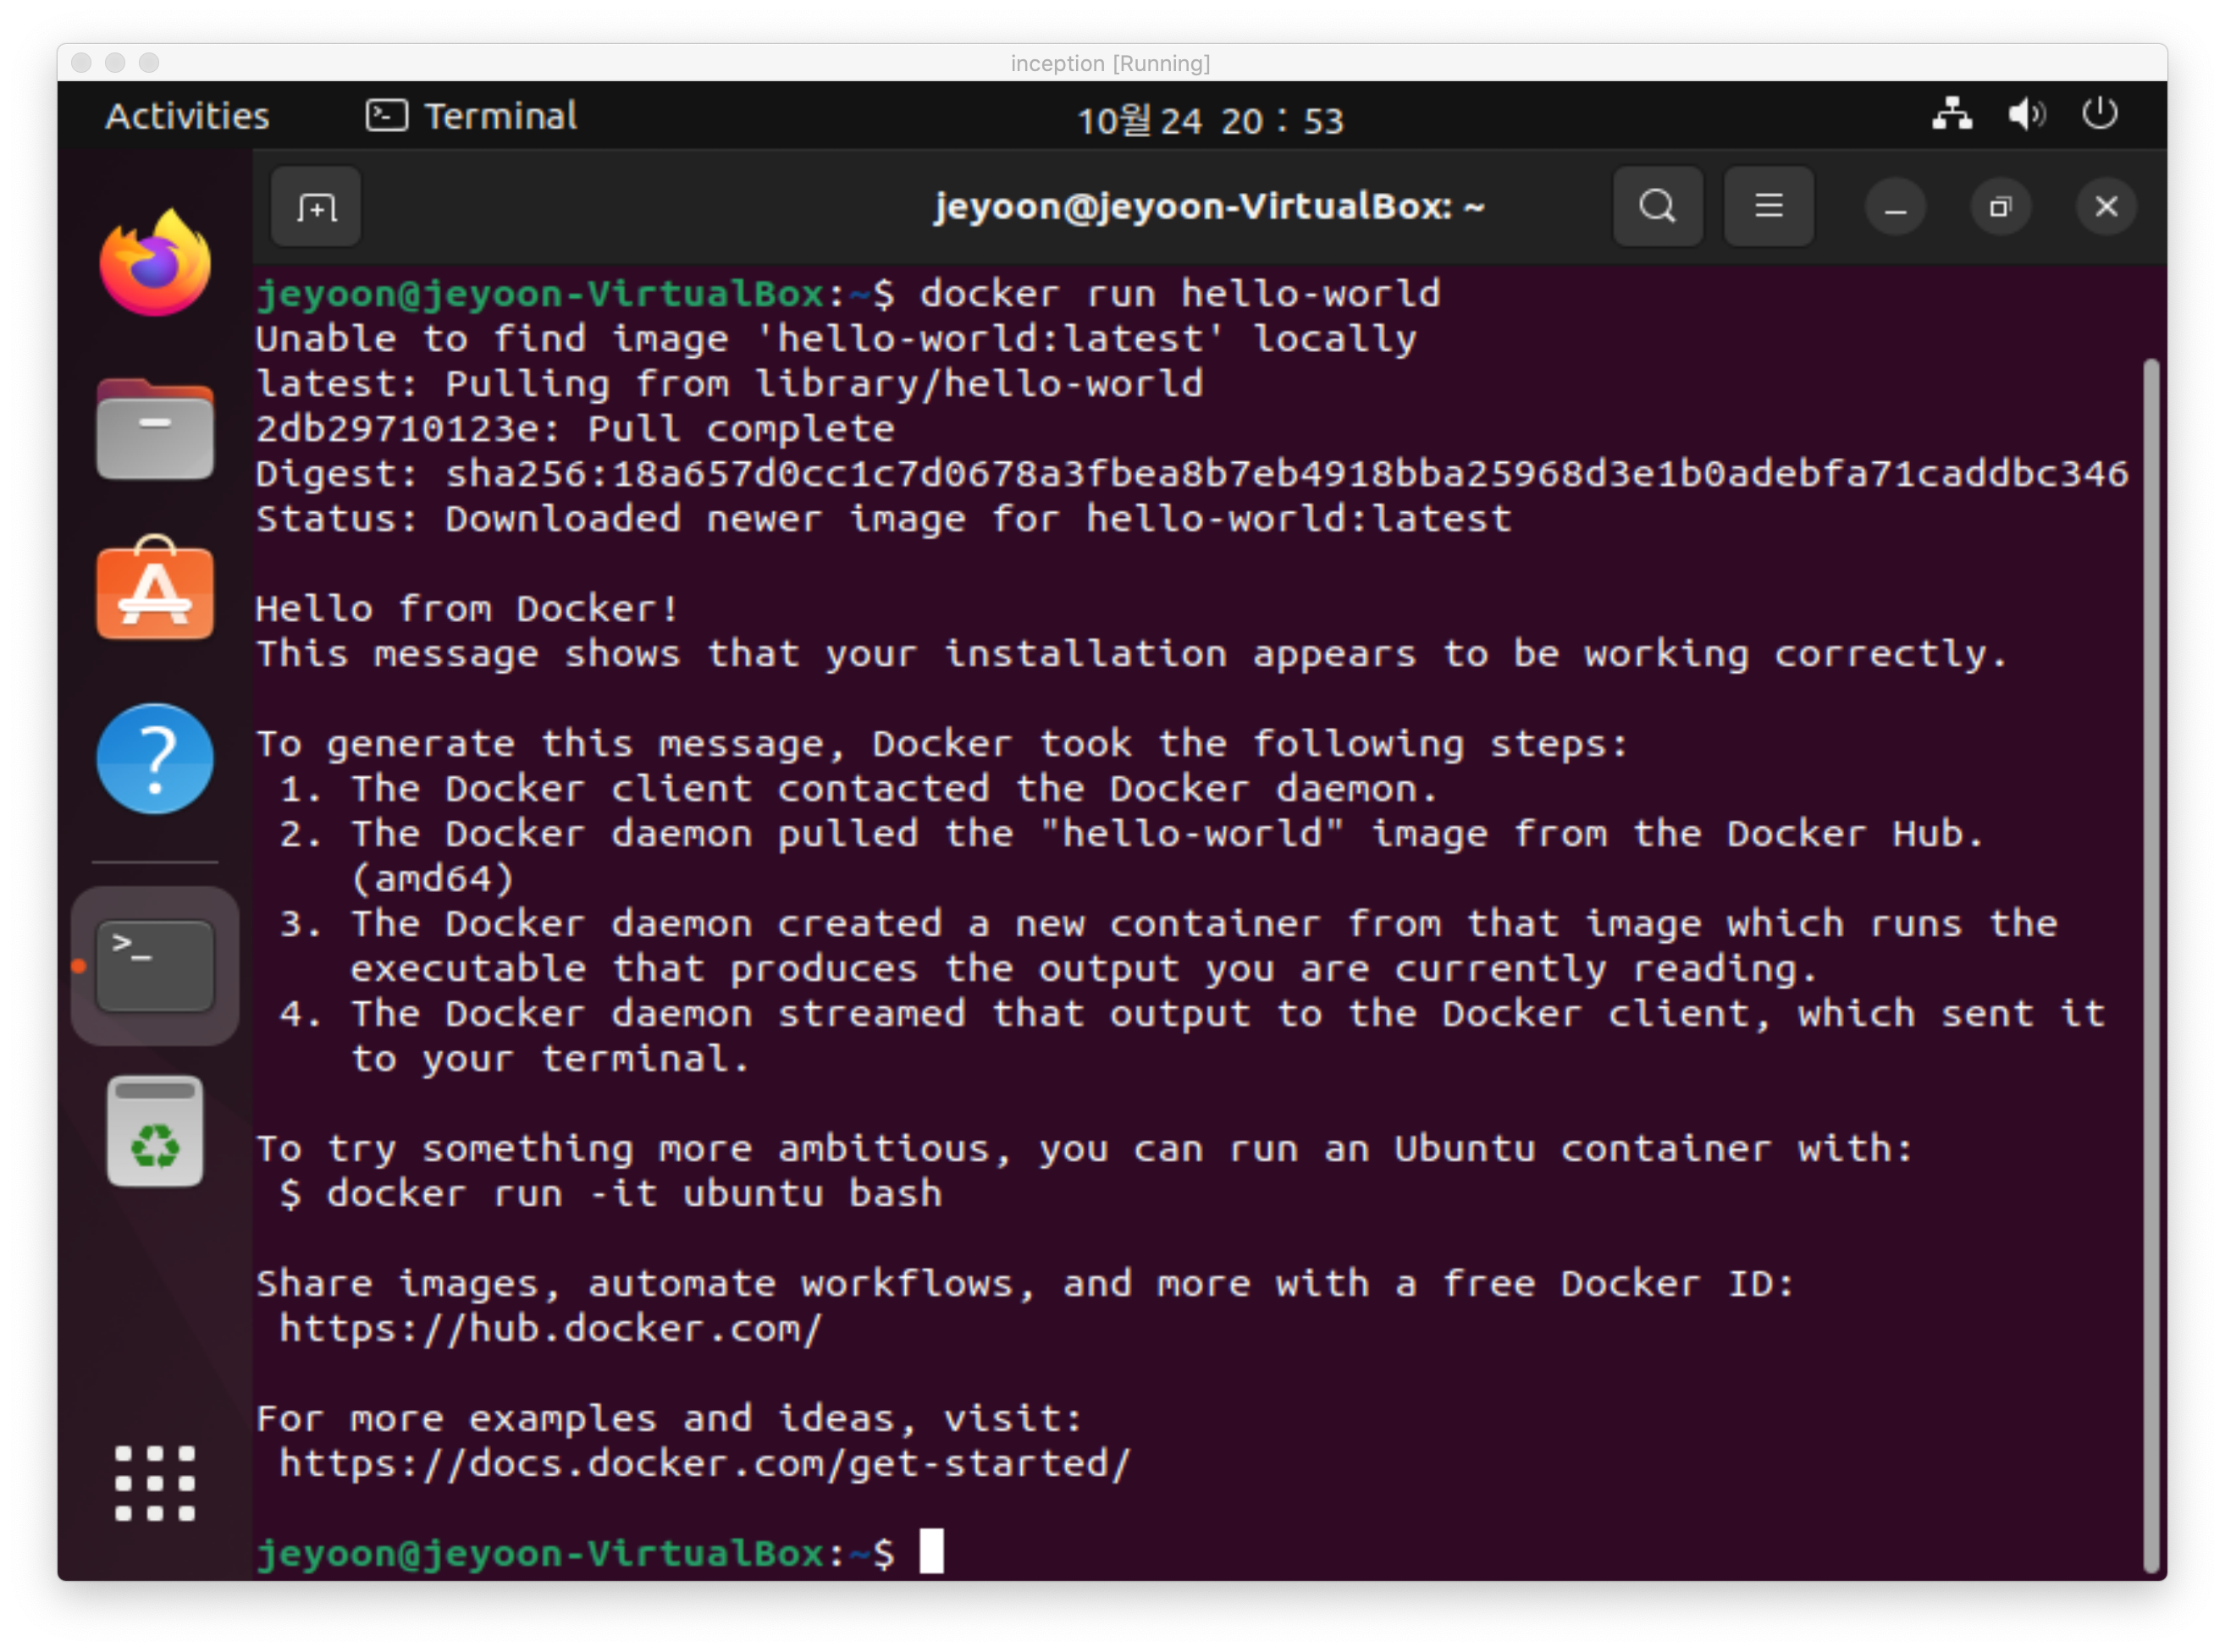The image size is (2225, 1652).
Task: Open the terminal hamburger menu
Action: pyautogui.click(x=1769, y=206)
